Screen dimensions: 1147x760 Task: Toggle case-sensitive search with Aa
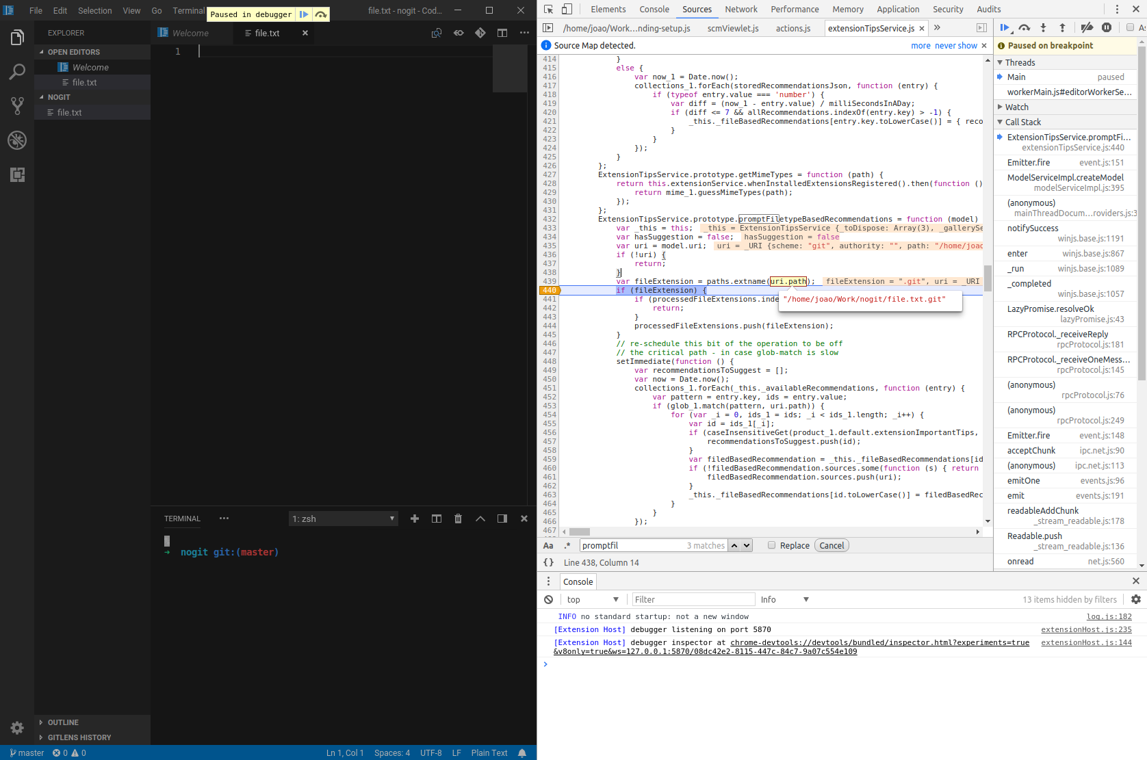click(548, 545)
